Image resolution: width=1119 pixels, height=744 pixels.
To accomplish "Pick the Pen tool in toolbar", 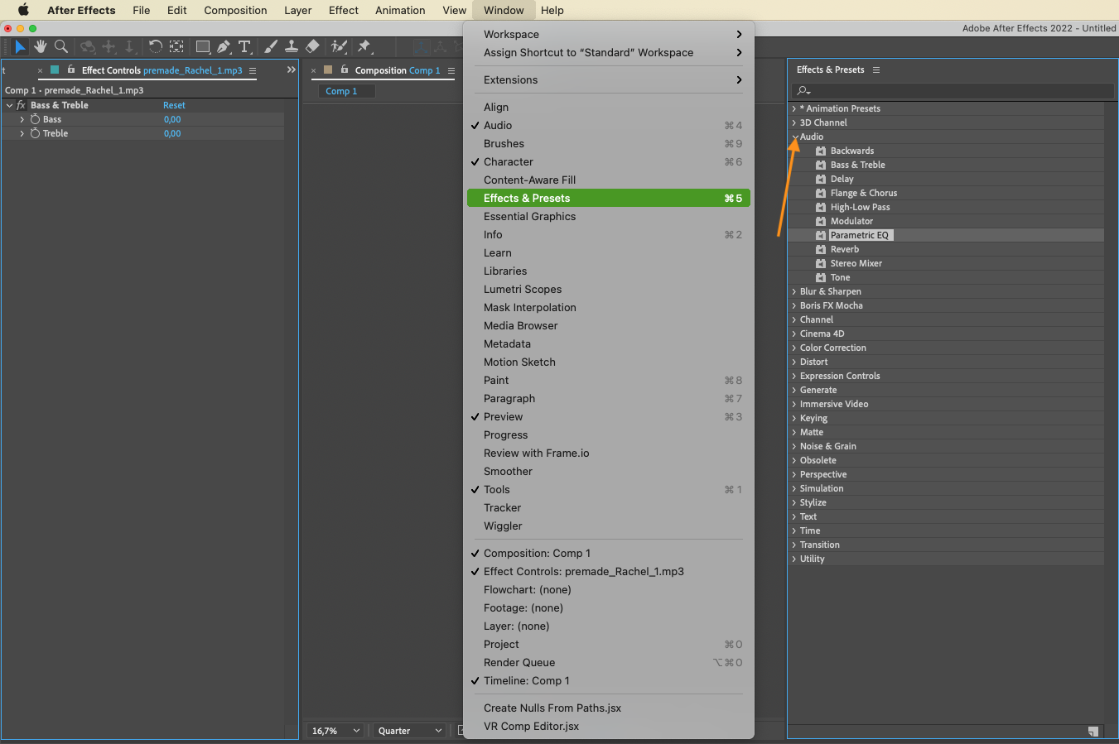I will pos(224,47).
